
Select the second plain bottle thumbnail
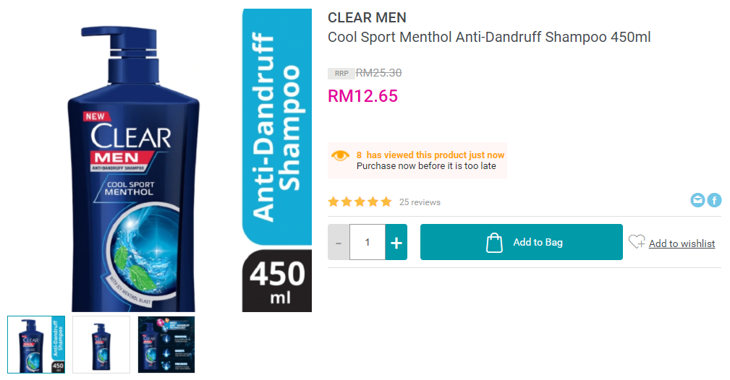(101, 345)
